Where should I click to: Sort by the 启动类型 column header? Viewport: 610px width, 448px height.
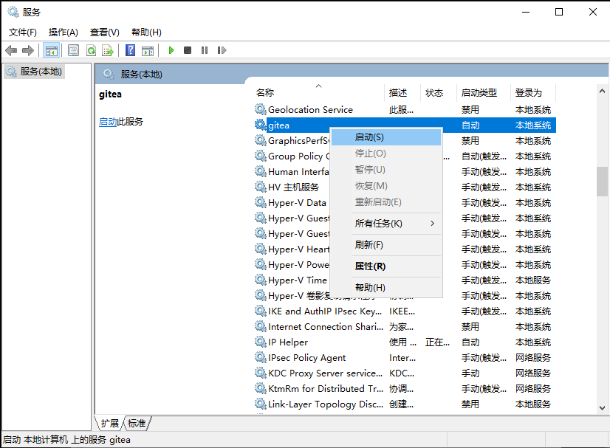coord(483,92)
